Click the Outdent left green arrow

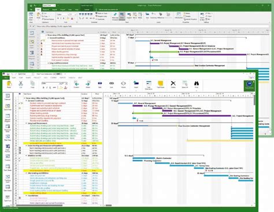click(x=76, y=84)
